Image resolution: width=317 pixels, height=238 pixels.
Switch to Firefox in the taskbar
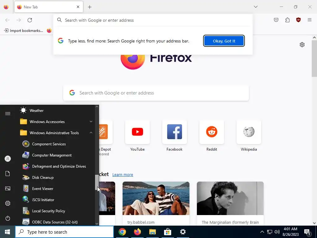pyautogui.click(x=137, y=232)
